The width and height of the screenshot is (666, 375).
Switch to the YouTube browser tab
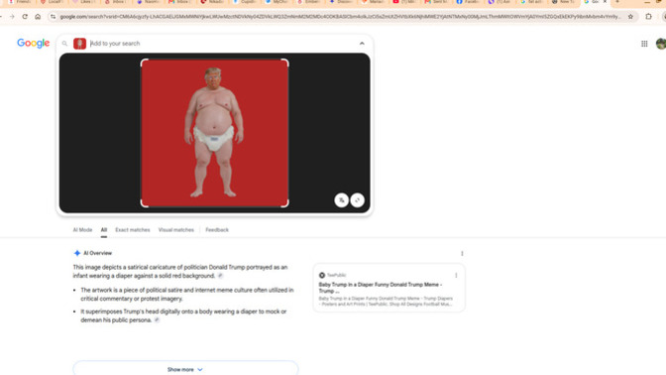404,2
